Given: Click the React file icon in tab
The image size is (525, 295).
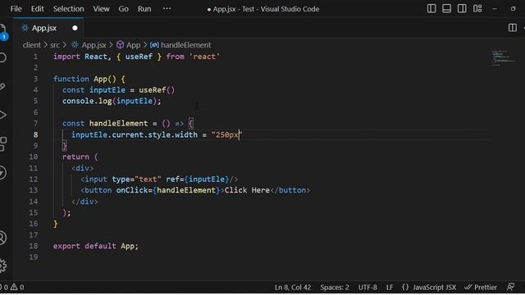Looking at the screenshot, I should click(25, 28).
